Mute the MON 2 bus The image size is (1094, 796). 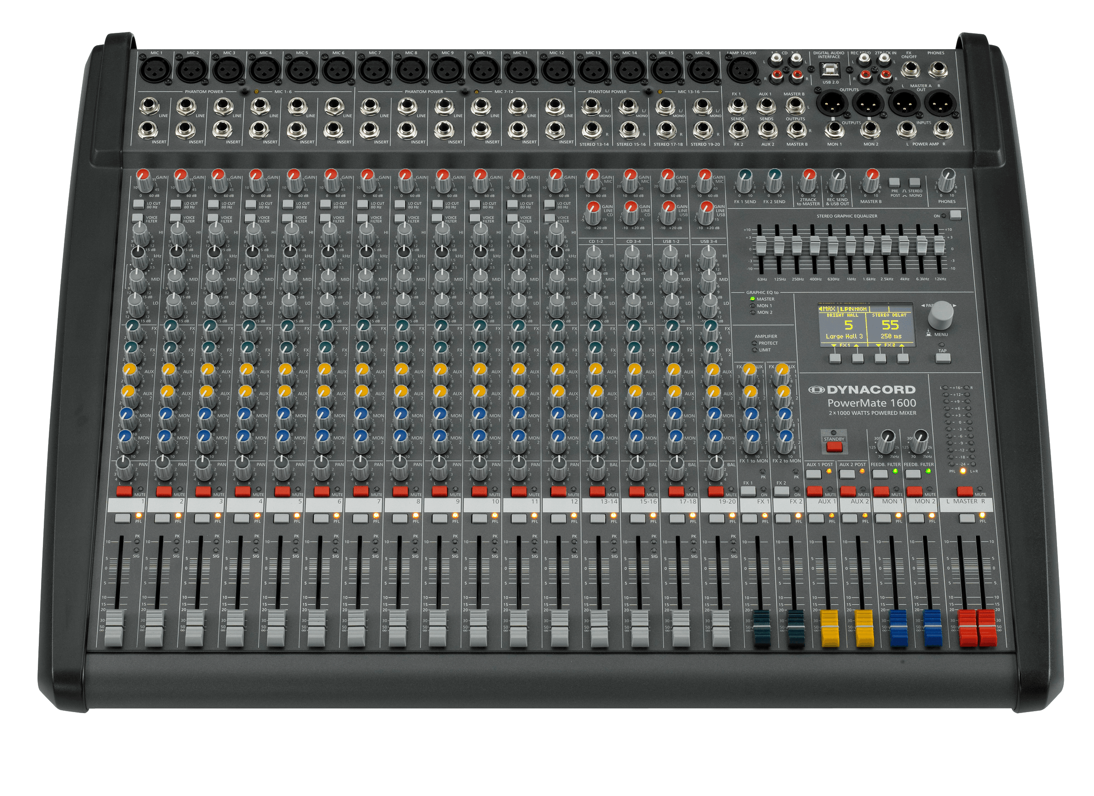click(x=914, y=492)
